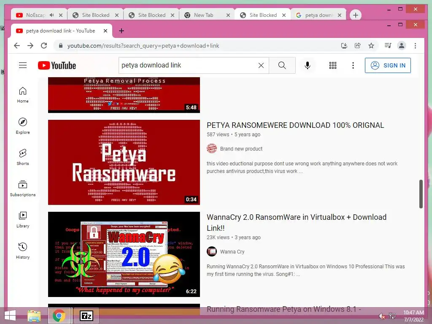Open the Chrome profile avatar
Screen dimensions: 432x324
coord(402,46)
